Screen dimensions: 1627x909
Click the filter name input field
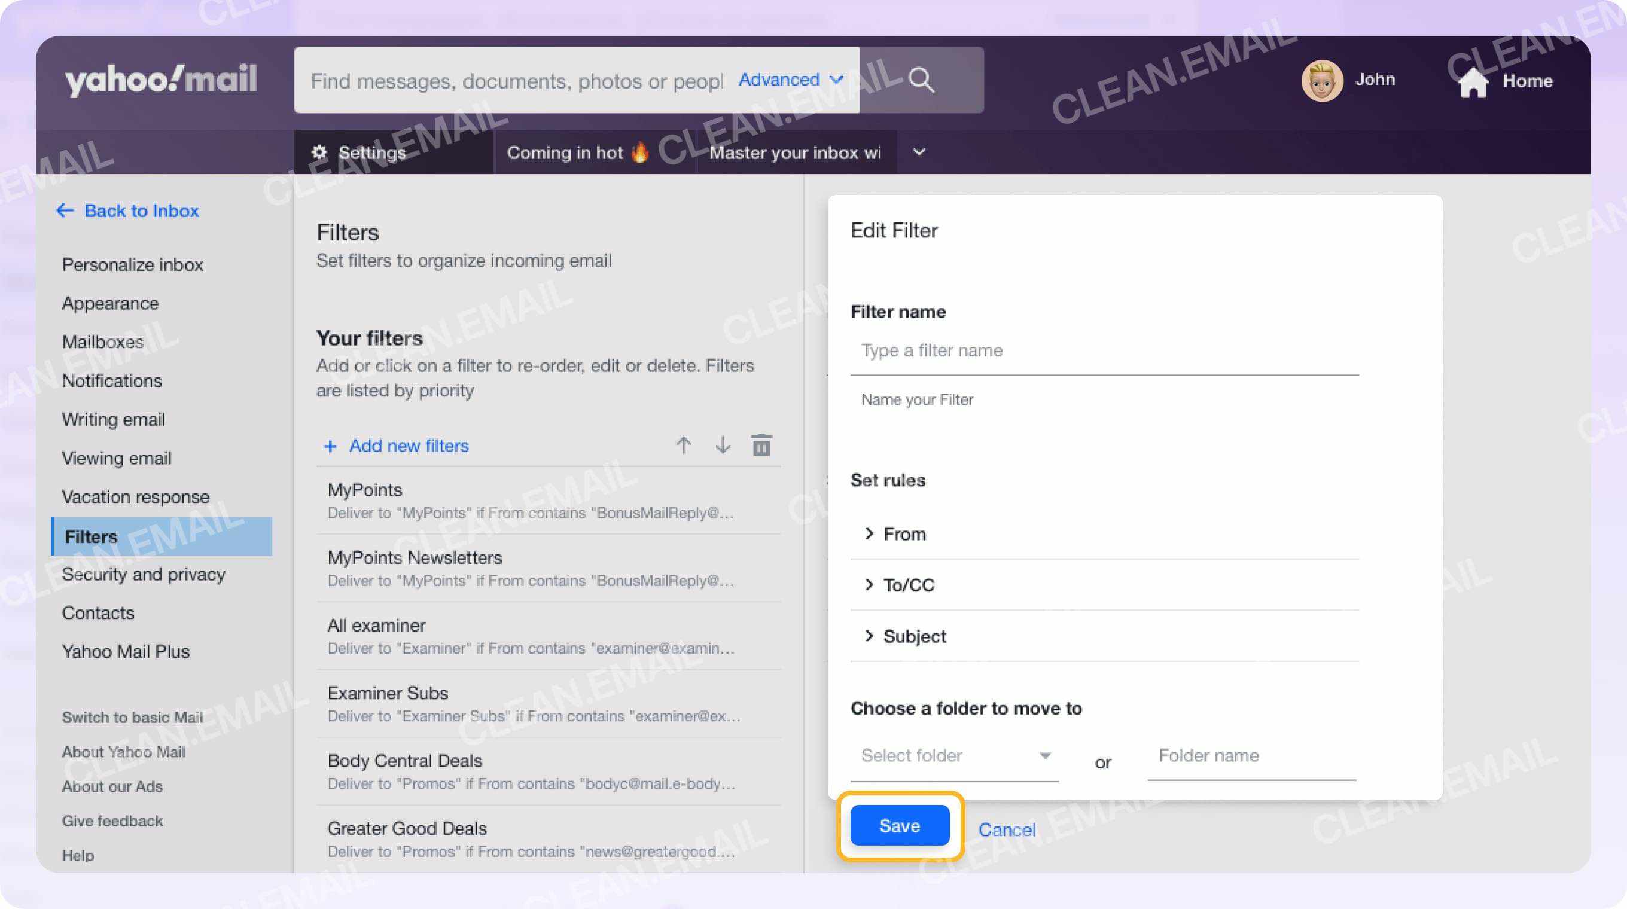point(1104,350)
